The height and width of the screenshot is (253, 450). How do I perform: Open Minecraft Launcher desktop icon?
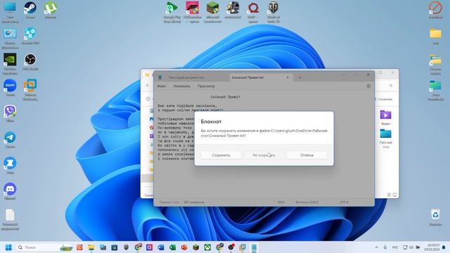point(212,12)
